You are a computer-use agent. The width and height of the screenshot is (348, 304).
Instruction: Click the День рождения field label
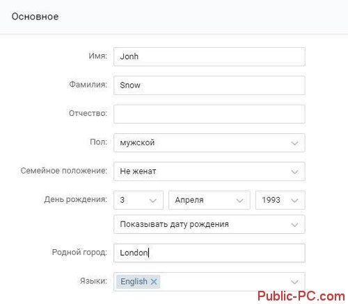[76, 199]
